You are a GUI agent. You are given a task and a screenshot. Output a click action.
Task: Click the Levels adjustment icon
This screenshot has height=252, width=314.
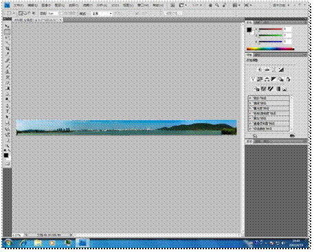click(x=267, y=69)
